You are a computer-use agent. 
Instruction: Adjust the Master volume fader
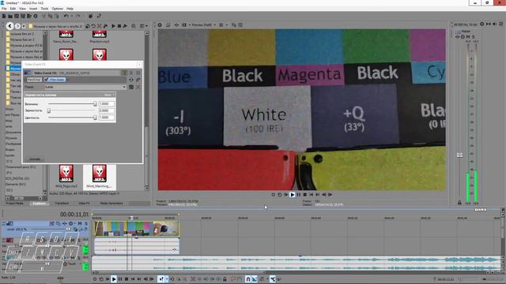pyautogui.click(x=459, y=155)
